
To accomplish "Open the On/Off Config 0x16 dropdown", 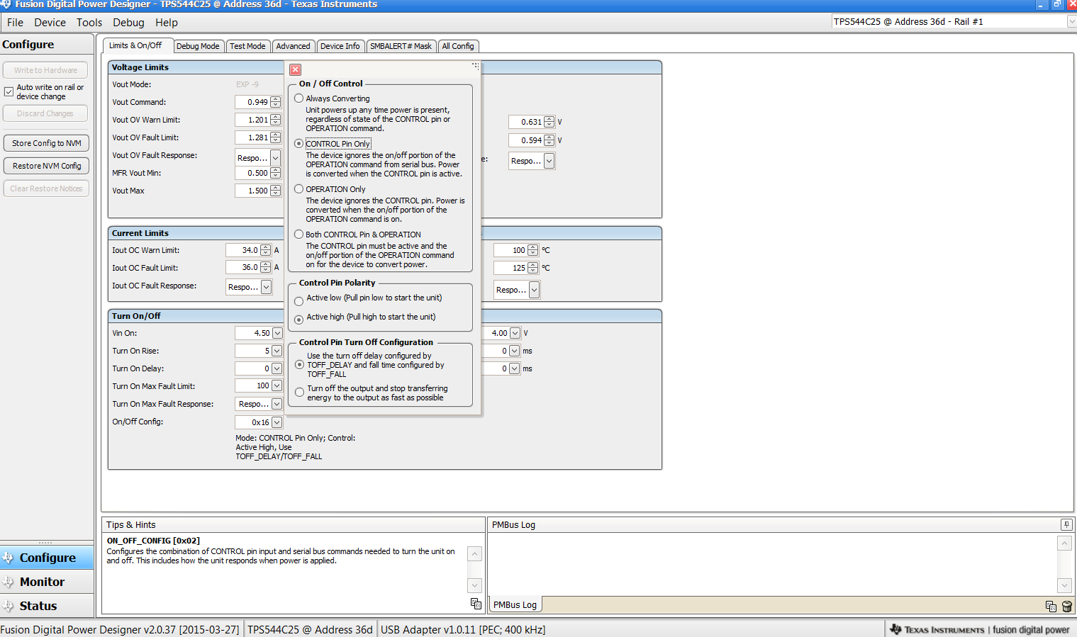I will (x=277, y=422).
